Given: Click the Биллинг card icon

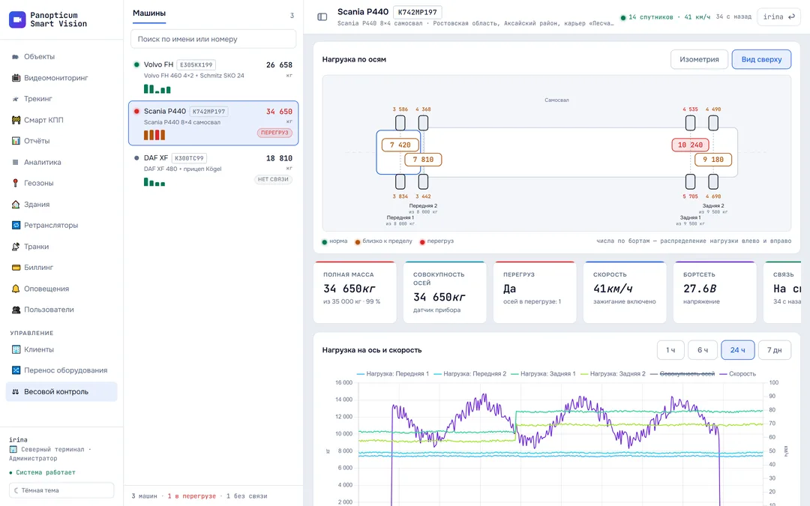Looking at the screenshot, I should click(16, 268).
